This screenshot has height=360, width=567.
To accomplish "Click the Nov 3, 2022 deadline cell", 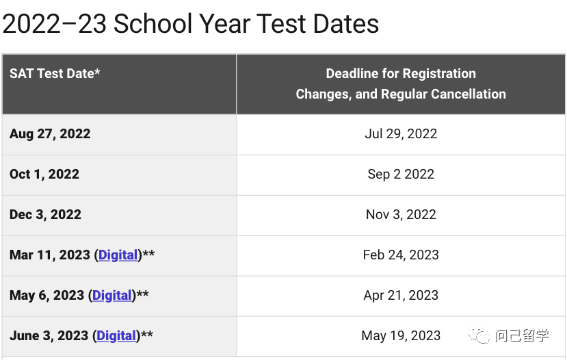I will (x=401, y=216).
